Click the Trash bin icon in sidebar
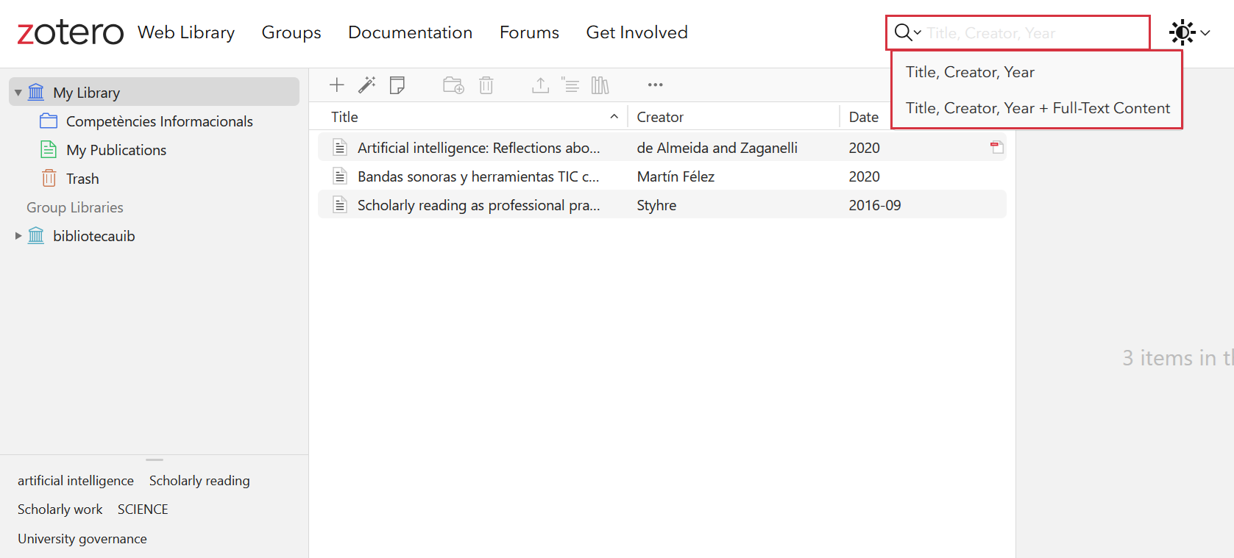The height and width of the screenshot is (558, 1234). 49,178
